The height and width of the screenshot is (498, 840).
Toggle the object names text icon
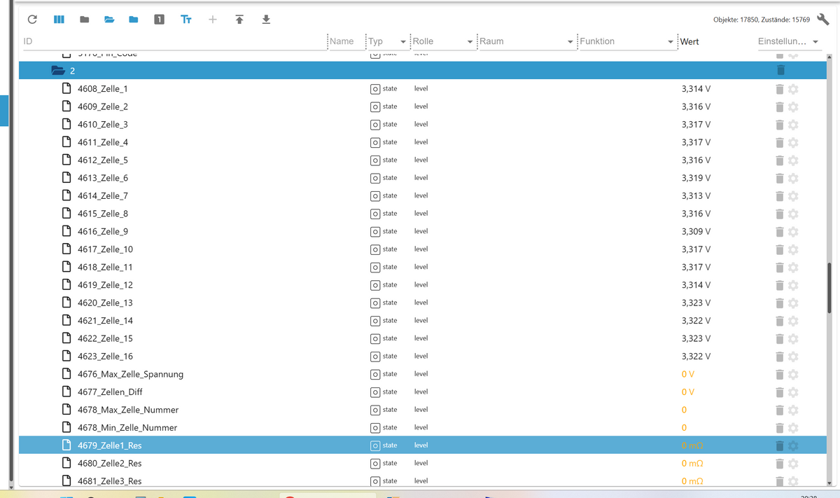pyautogui.click(x=185, y=20)
